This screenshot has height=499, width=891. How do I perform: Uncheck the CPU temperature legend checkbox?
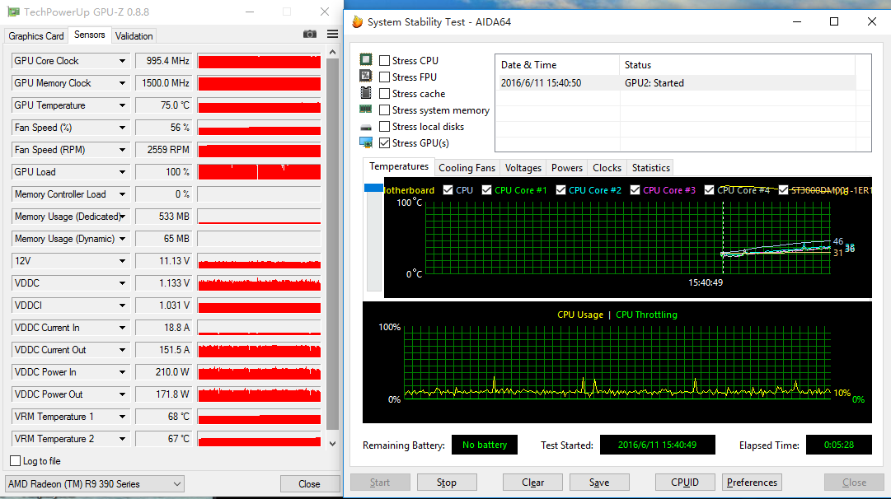pos(448,189)
